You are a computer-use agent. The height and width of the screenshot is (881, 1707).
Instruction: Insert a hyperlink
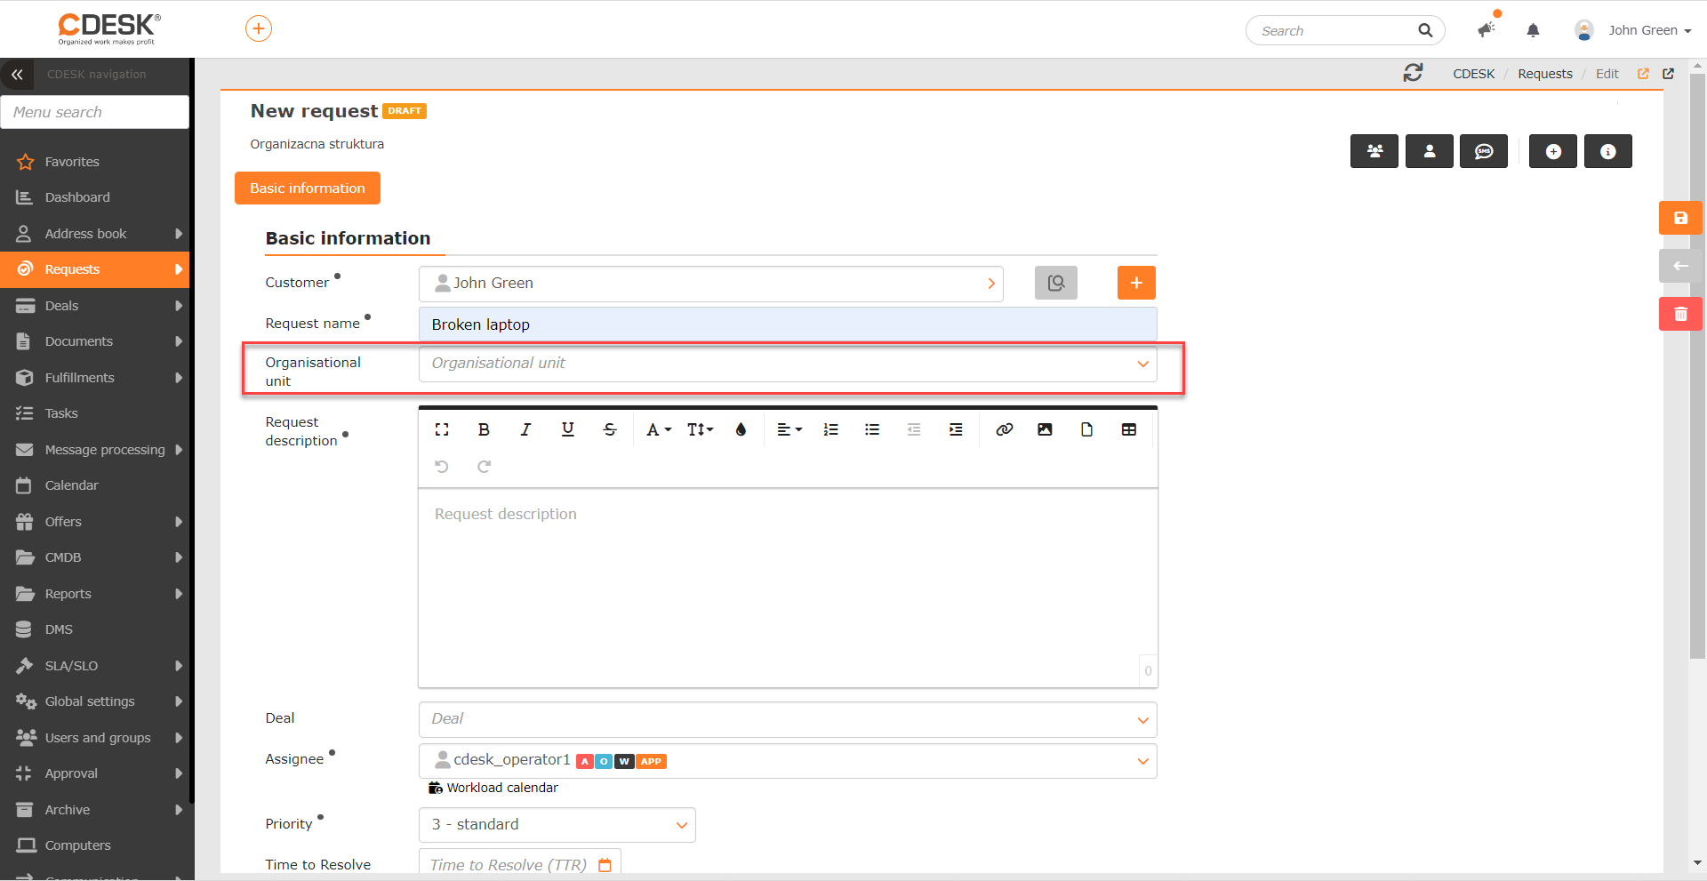coord(1004,429)
